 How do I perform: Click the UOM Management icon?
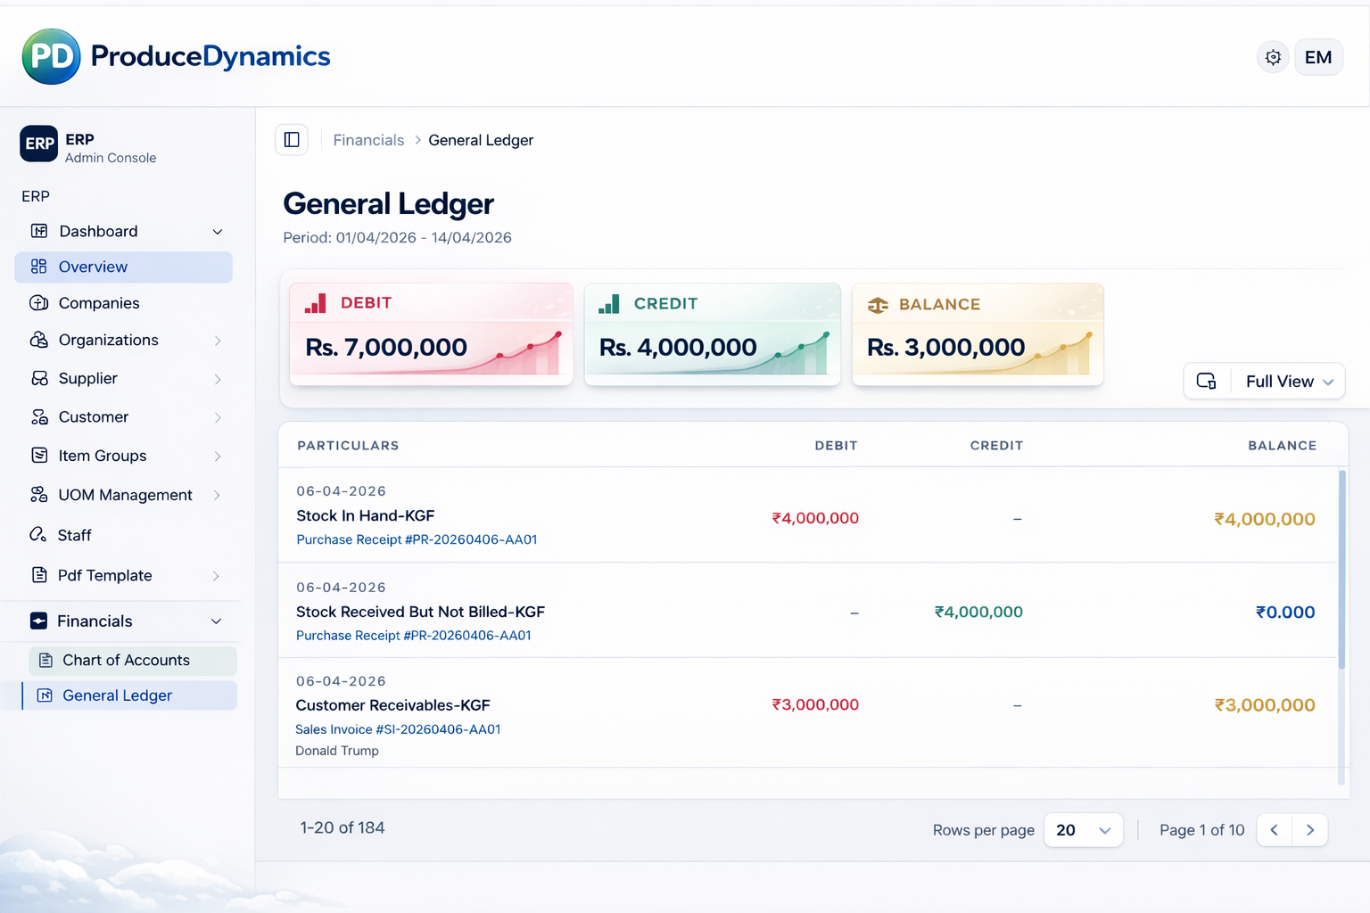40,495
